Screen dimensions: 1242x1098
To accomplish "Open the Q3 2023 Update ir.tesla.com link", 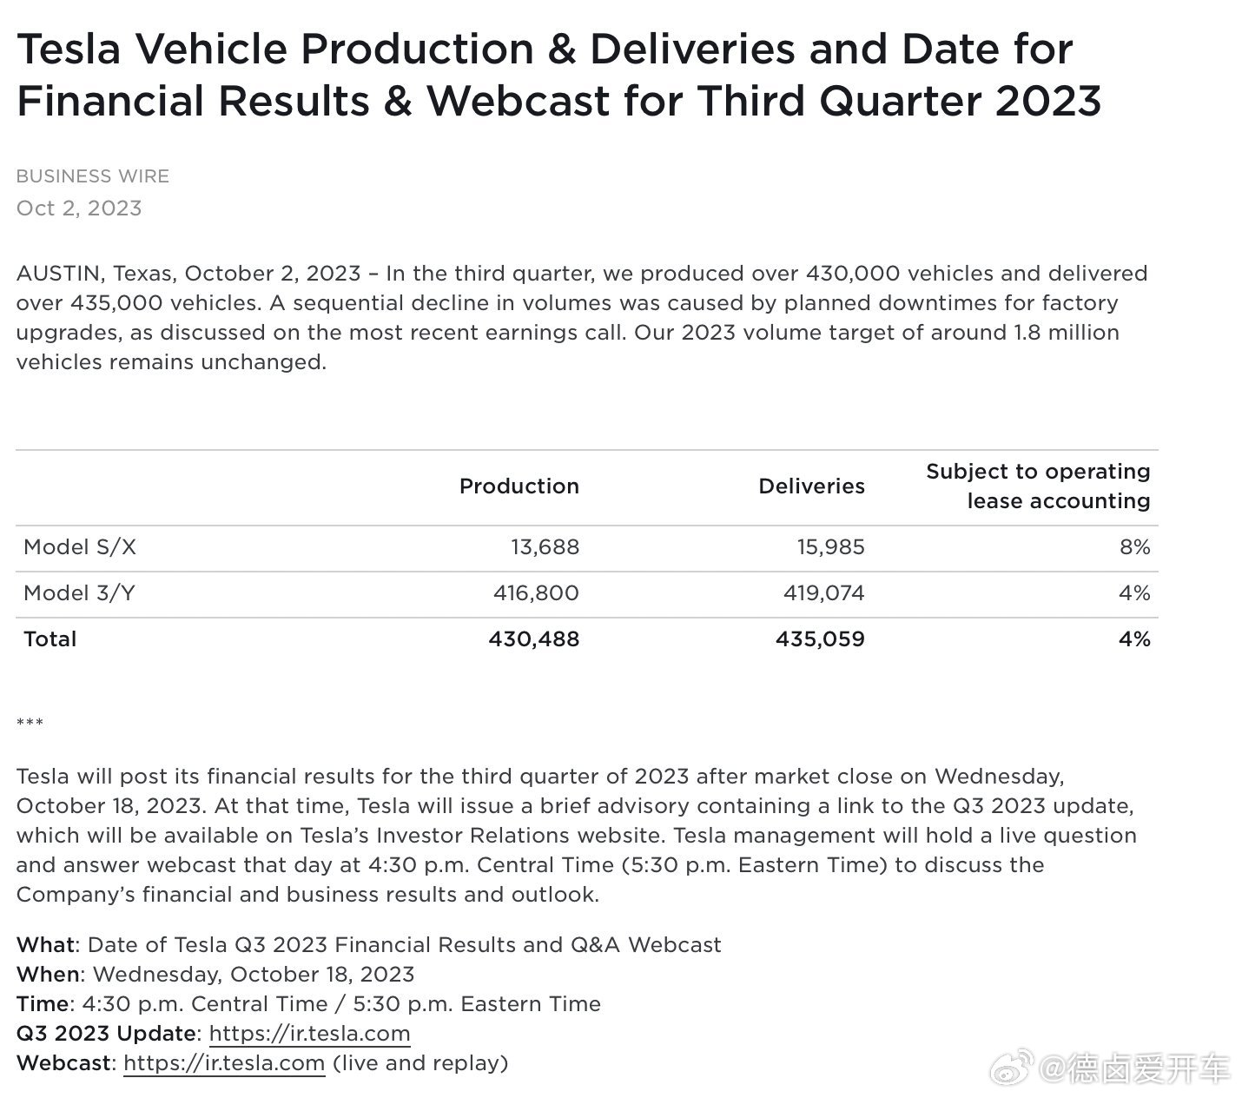I will [309, 1033].
